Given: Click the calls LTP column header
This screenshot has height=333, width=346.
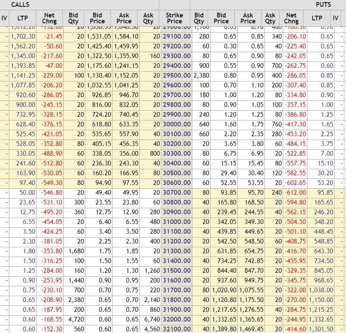Looking at the screenshot, I should click(23, 18).
